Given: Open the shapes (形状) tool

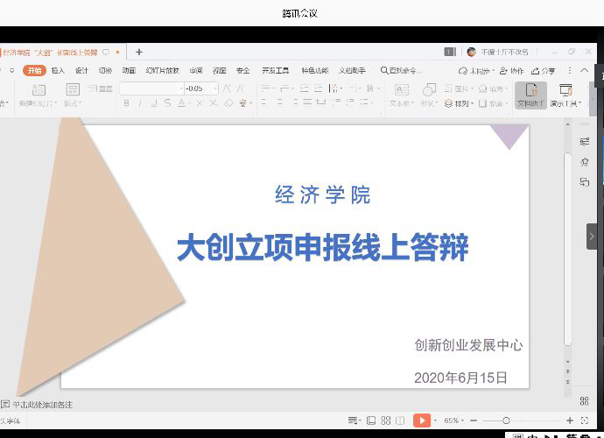Looking at the screenshot, I should click(428, 95).
